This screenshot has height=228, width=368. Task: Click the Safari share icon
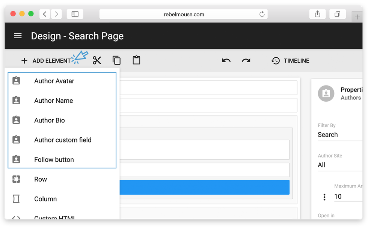(318, 14)
